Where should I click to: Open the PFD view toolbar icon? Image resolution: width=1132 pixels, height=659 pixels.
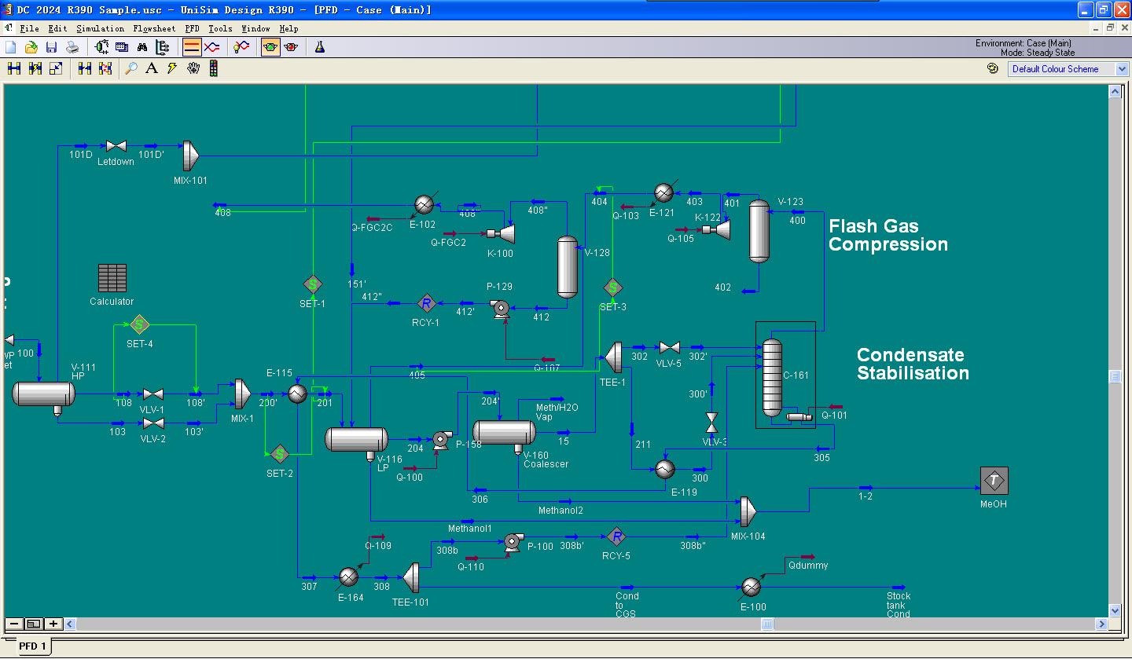(102, 47)
